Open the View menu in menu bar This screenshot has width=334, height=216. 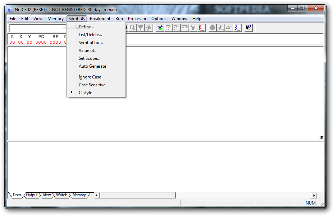pyautogui.click(x=38, y=19)
